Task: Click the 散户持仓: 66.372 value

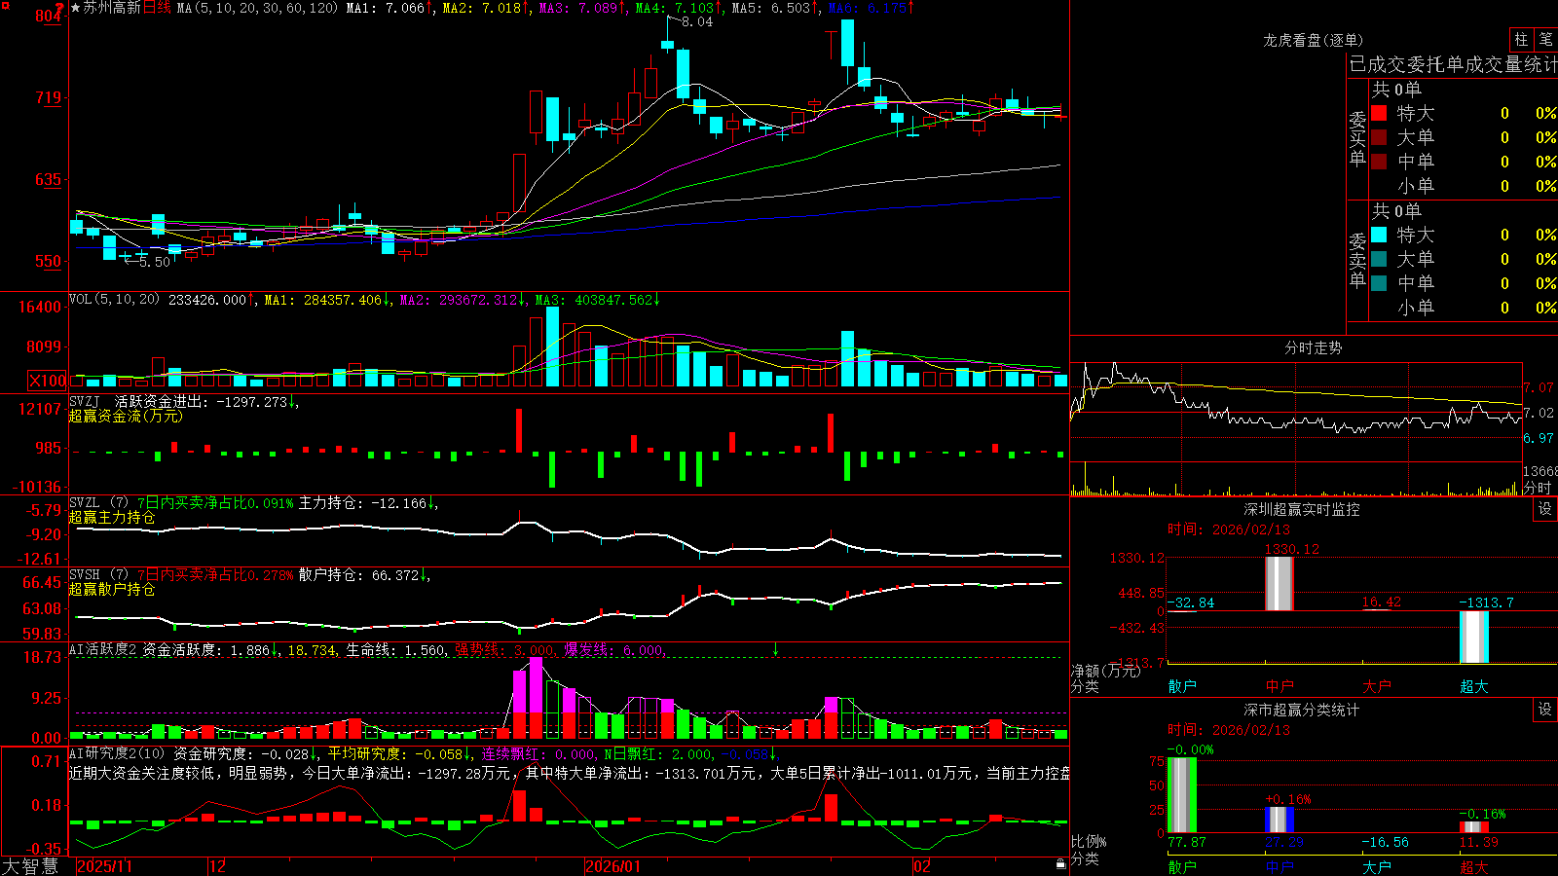Action: point(359,575)
